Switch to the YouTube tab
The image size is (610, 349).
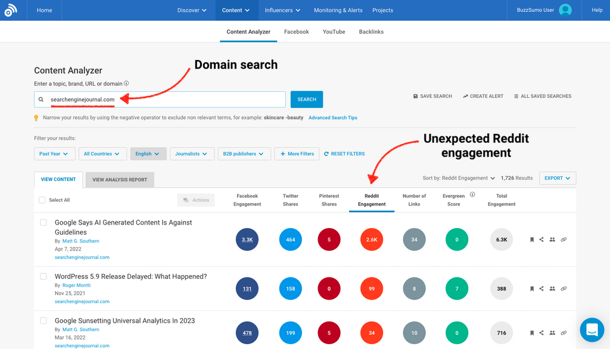pyautogui.click(x=334, y=32)
